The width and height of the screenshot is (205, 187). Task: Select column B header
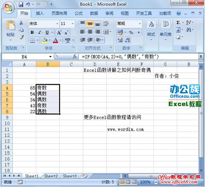[x=48, y=64]
